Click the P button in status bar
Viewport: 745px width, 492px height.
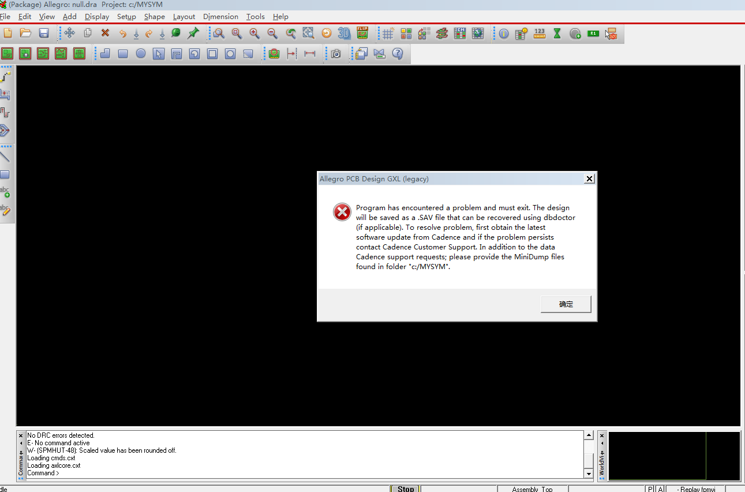tap(650, 489)
